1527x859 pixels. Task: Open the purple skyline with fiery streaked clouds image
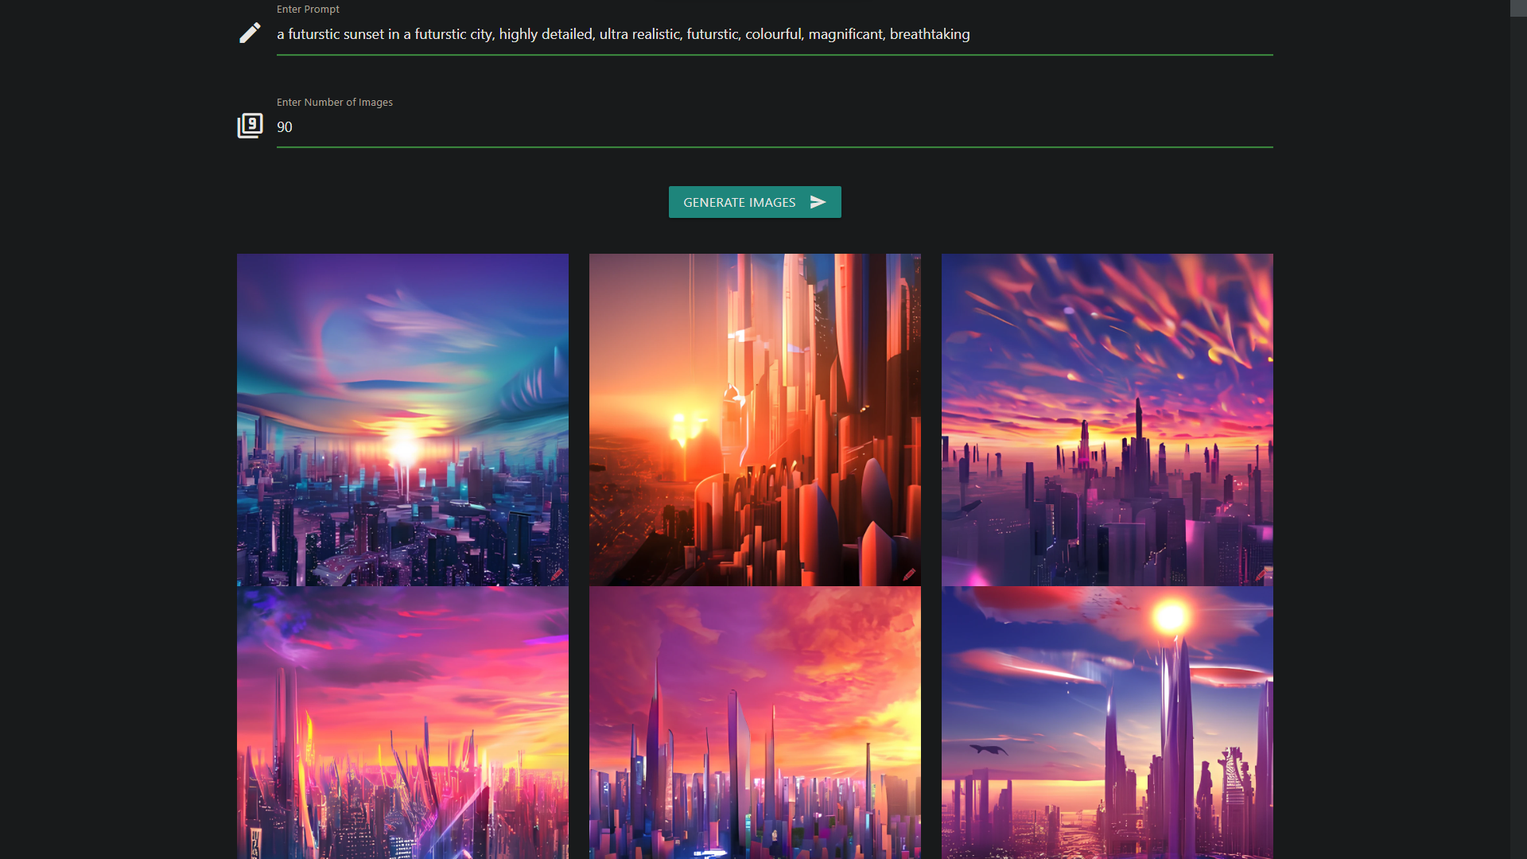tap(1107, 420)
